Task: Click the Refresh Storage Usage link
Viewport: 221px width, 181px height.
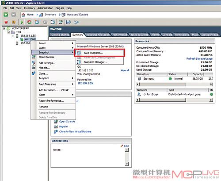Action: tap(199, 59)
